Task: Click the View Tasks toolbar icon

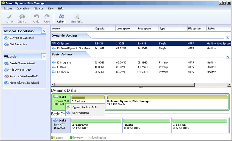Action: 77,17
